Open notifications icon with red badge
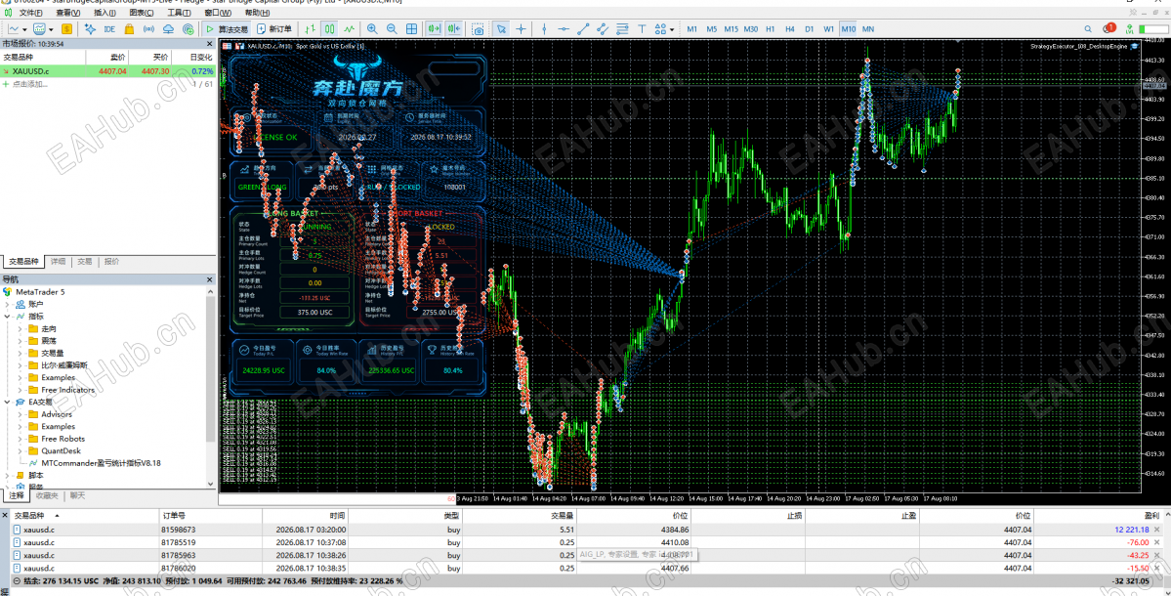This screenshot has width=1171, height=596. (1109, 29)
